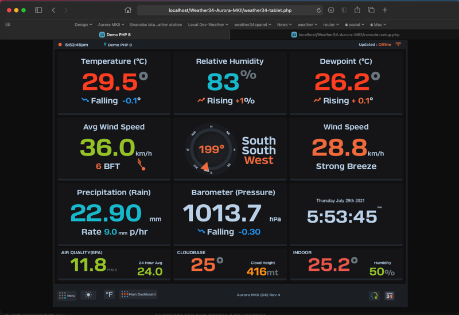The height and width of the screenshot is (315, 459).
Task: Click the Indoor Humidity value 50%
Action: coord(382,271)
